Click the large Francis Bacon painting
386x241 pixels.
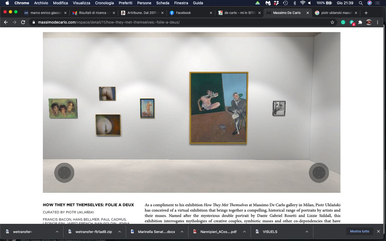click(x=219, y=108)
